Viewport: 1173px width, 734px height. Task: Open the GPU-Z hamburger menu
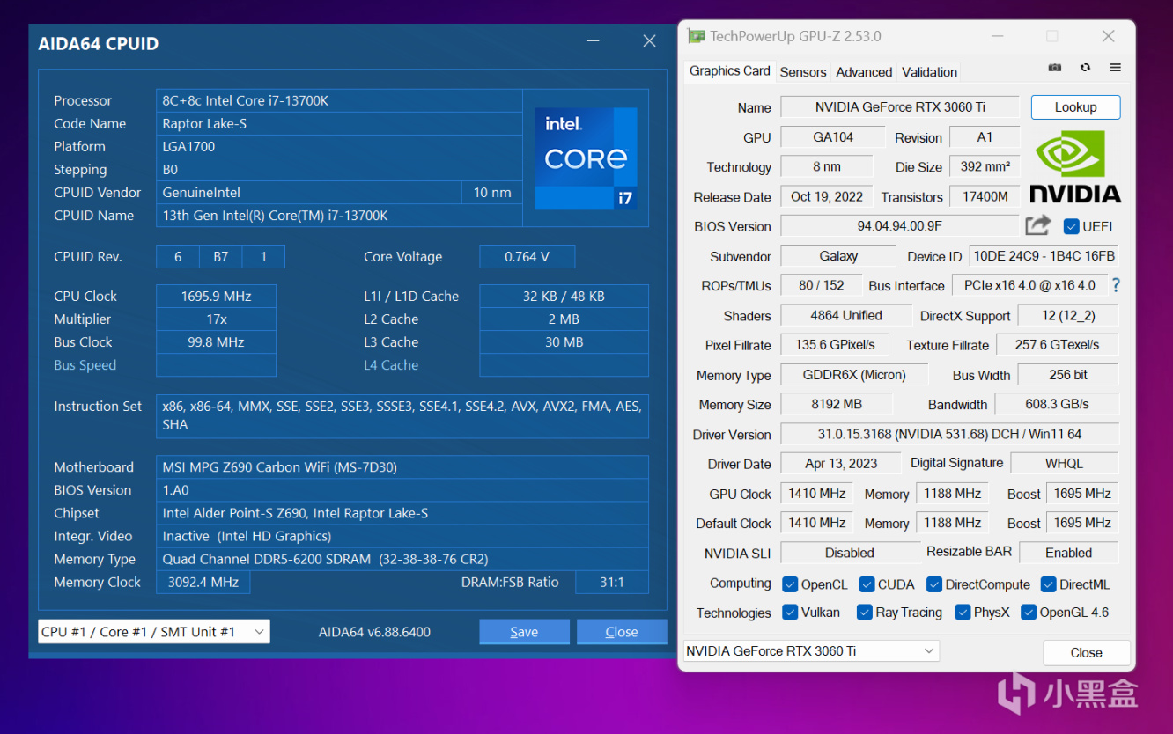(1115, 68)
